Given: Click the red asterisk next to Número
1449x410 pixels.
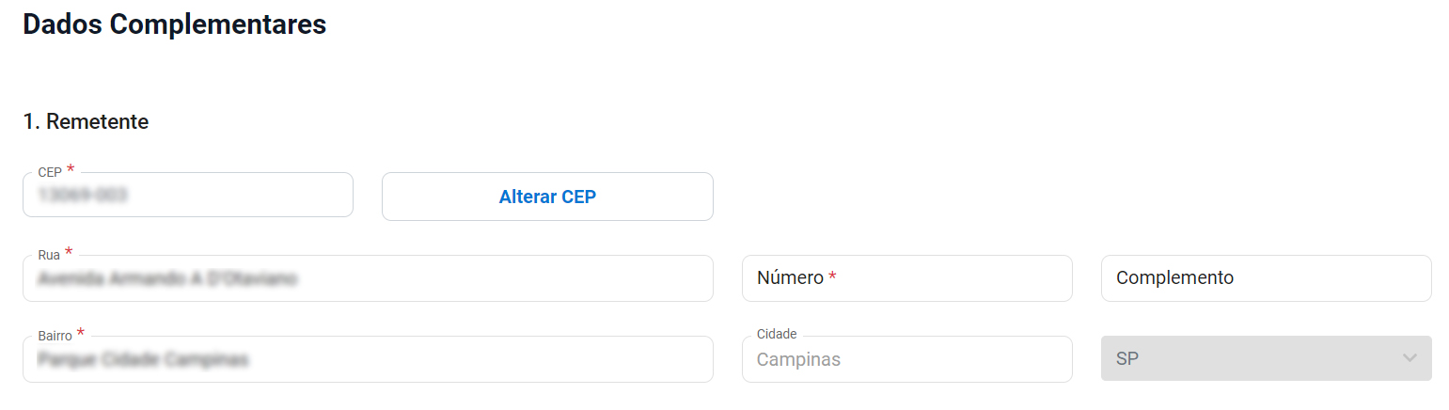Looking at the screenshot, I should (832, 277).
